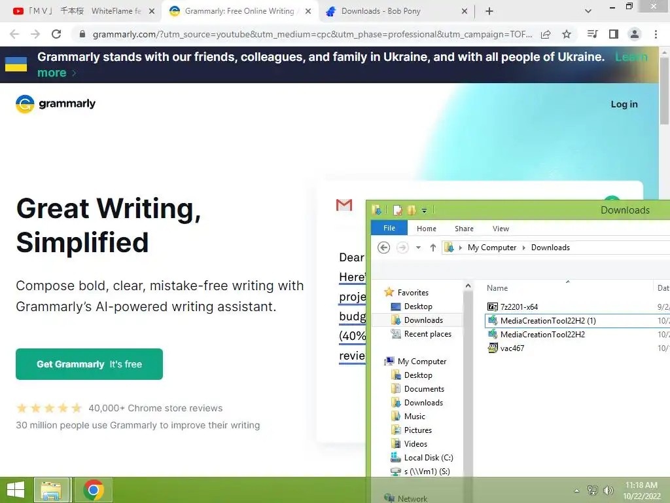Click the Gmail icon in the demo card
Viewport: 670px width, 503px height.
[344, 205]
